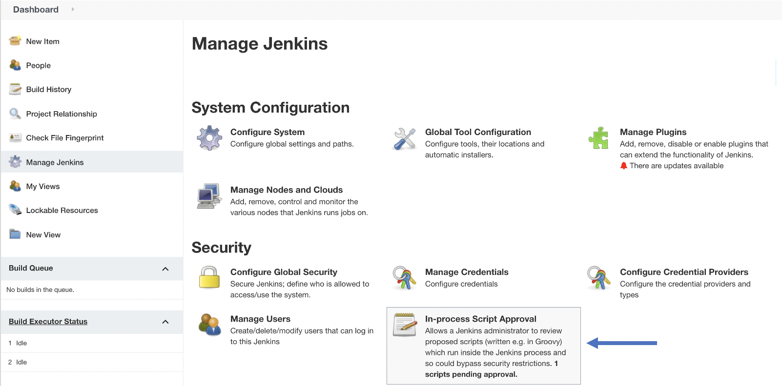
Task: Click 'Configure global settings and paths.' description
Action: pyautogui.click(x=292, y=144)
